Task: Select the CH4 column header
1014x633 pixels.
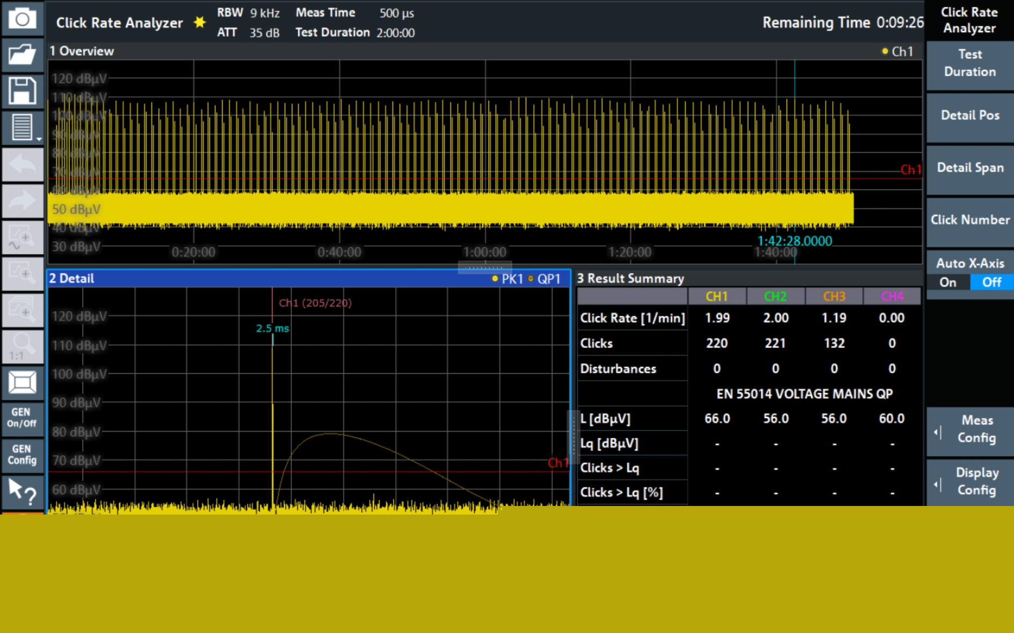Action: tap(892, 296)
